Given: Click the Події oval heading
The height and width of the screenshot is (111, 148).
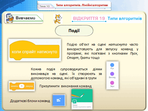Looking at the screenshot, I should pyautogui.click(x=74, y=31).
